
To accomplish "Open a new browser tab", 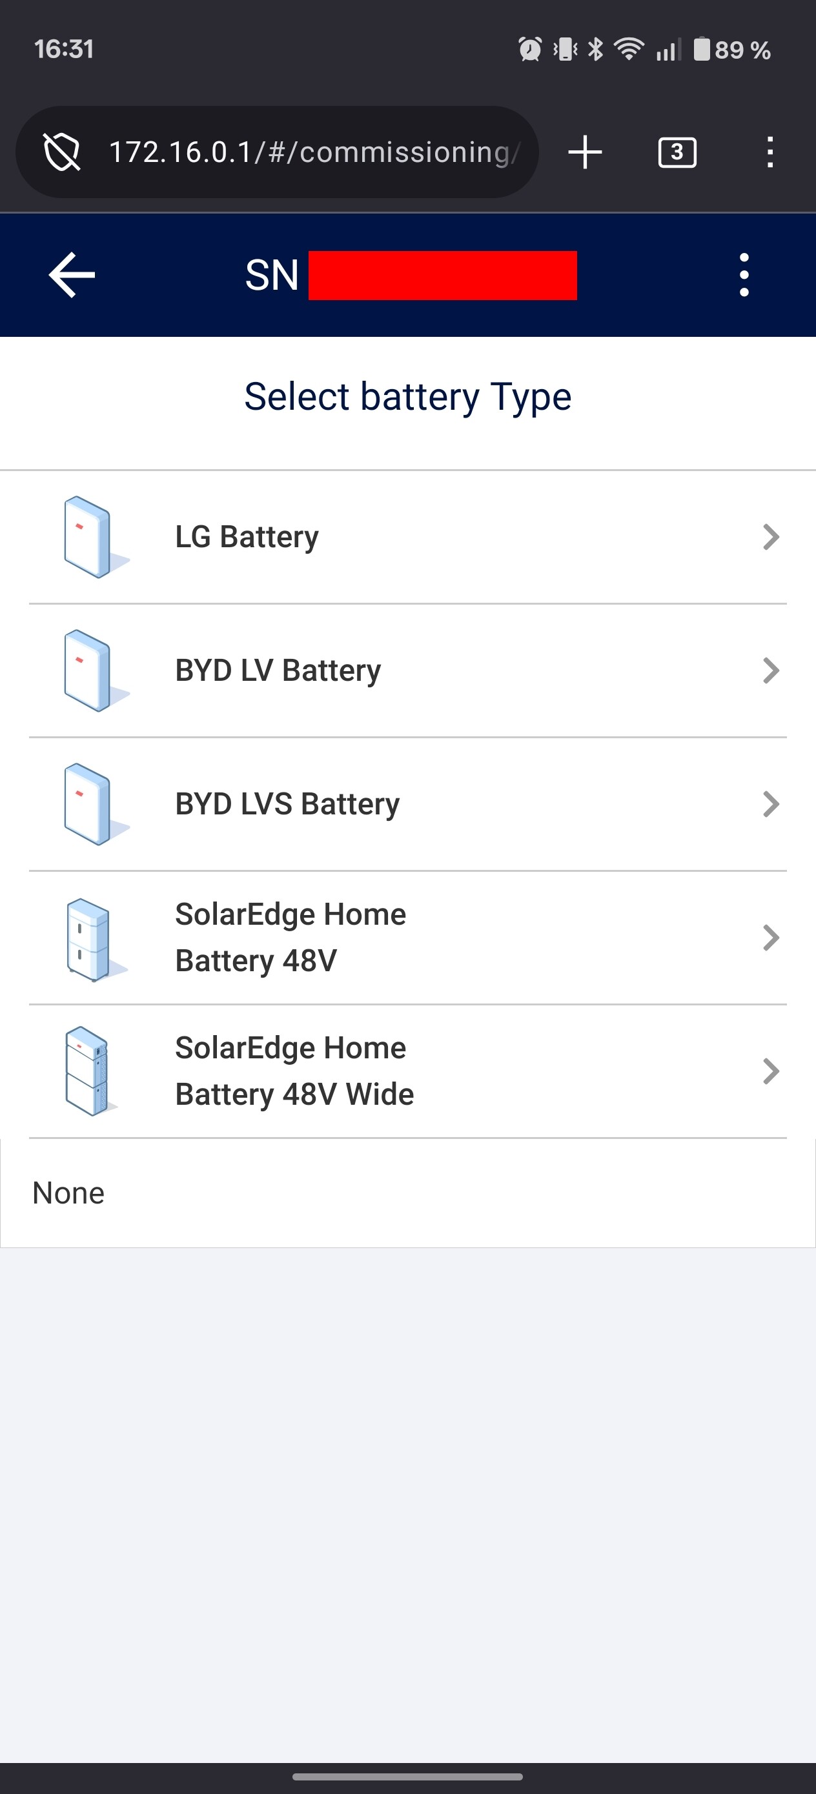I will coord(585,152).
